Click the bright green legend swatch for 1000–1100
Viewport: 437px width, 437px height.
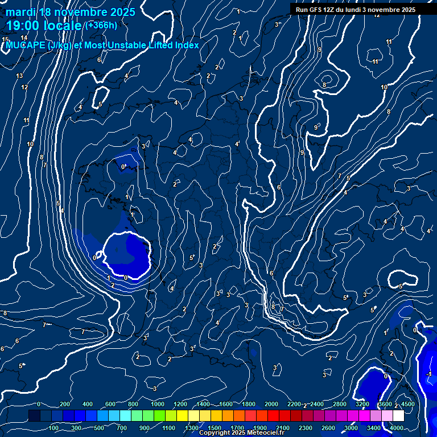tap(160, 415)
